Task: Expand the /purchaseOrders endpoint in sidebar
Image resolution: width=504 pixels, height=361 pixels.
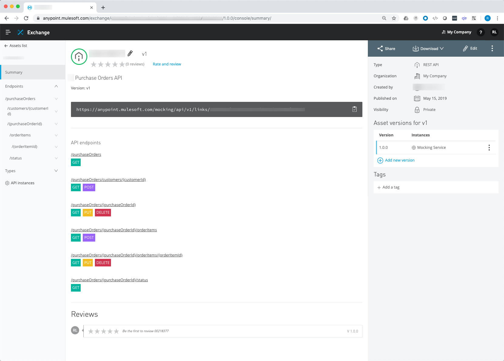Action: (56, 99)
